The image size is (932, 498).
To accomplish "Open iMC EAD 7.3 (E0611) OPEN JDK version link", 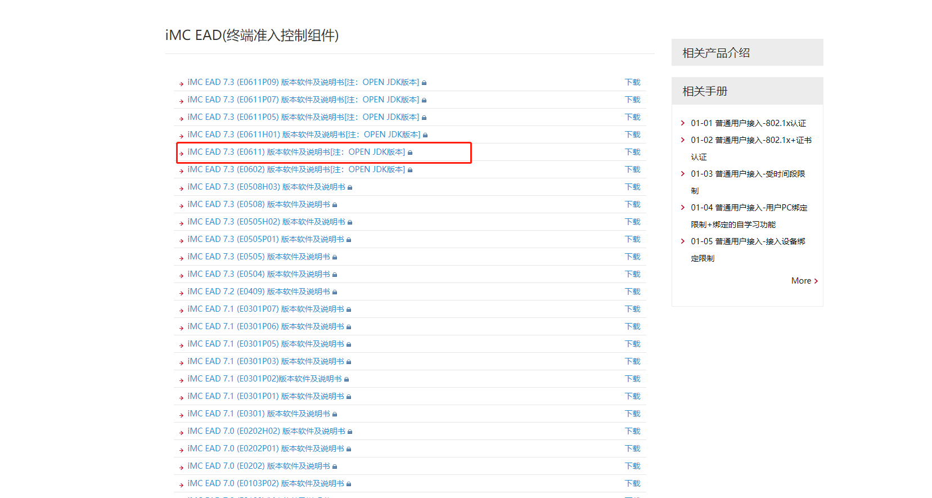I will point(296,152).
